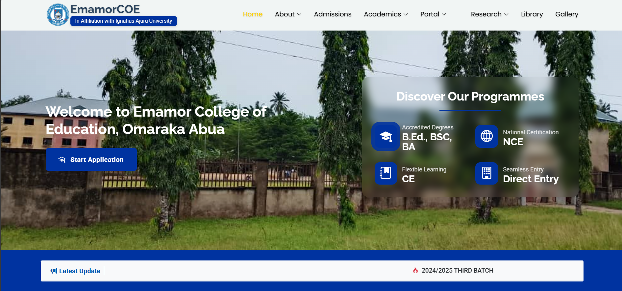Click the graduation cap Accredited Degrees icon

click(386, 136)
